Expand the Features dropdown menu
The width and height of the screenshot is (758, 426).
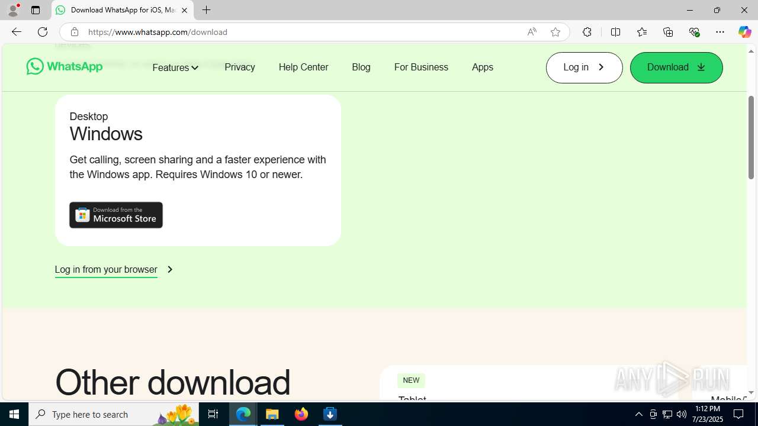tap(175, 67)
